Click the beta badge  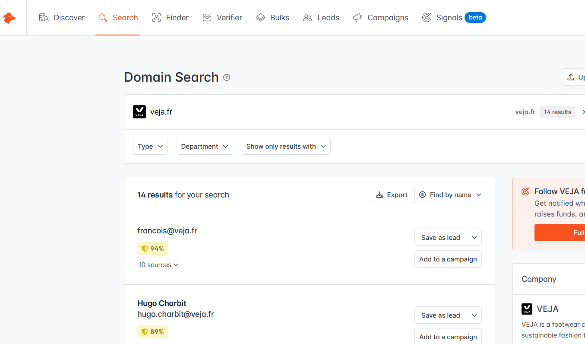[x=475, y=18]
